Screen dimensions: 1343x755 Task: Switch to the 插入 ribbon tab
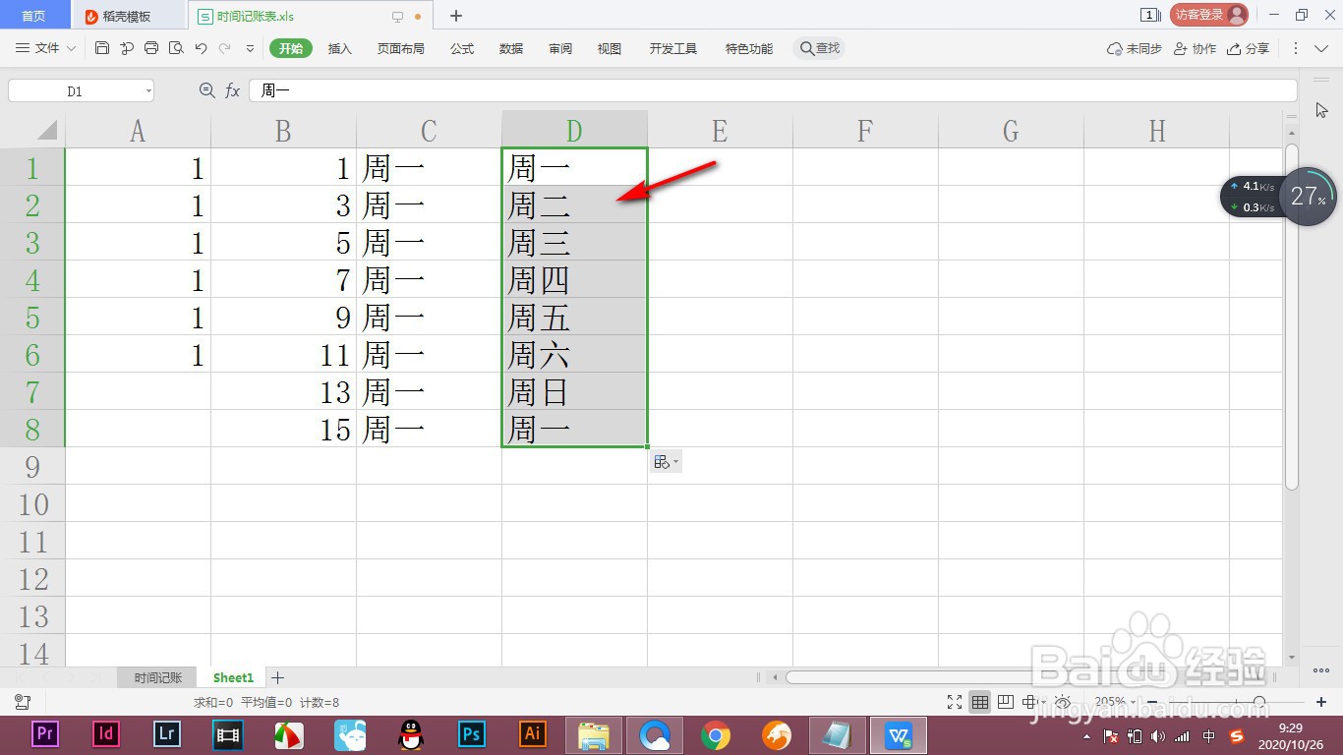point(339,47)
